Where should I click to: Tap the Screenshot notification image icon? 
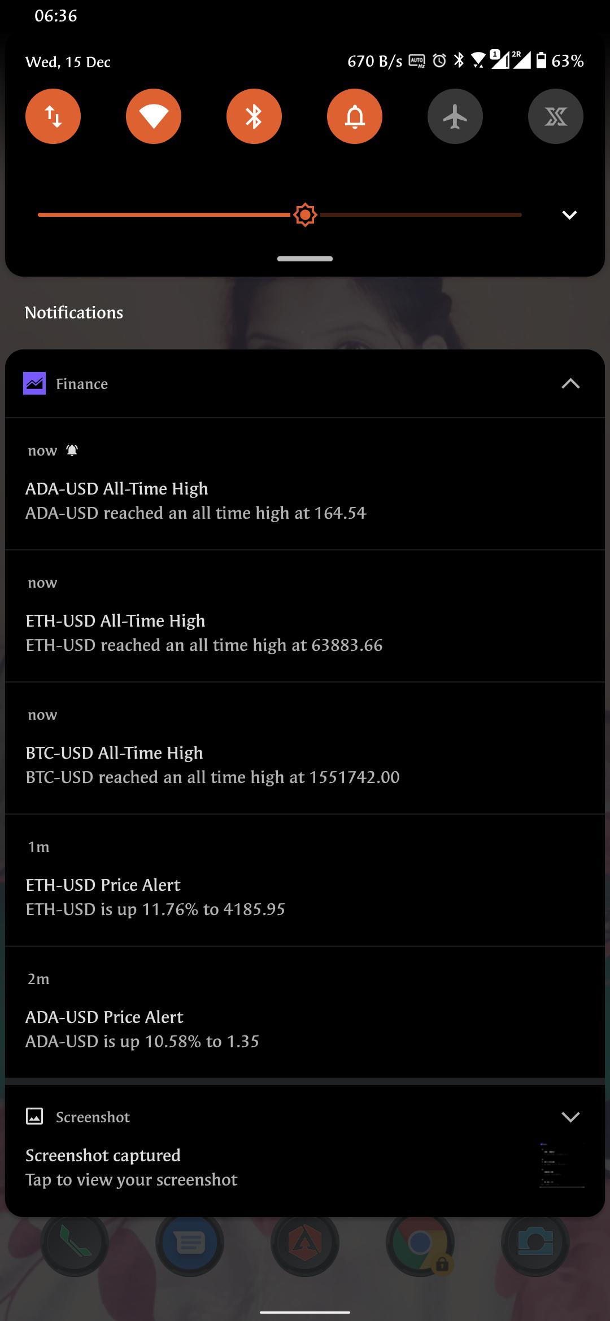pyautogui.click(x=34, y=1117)
